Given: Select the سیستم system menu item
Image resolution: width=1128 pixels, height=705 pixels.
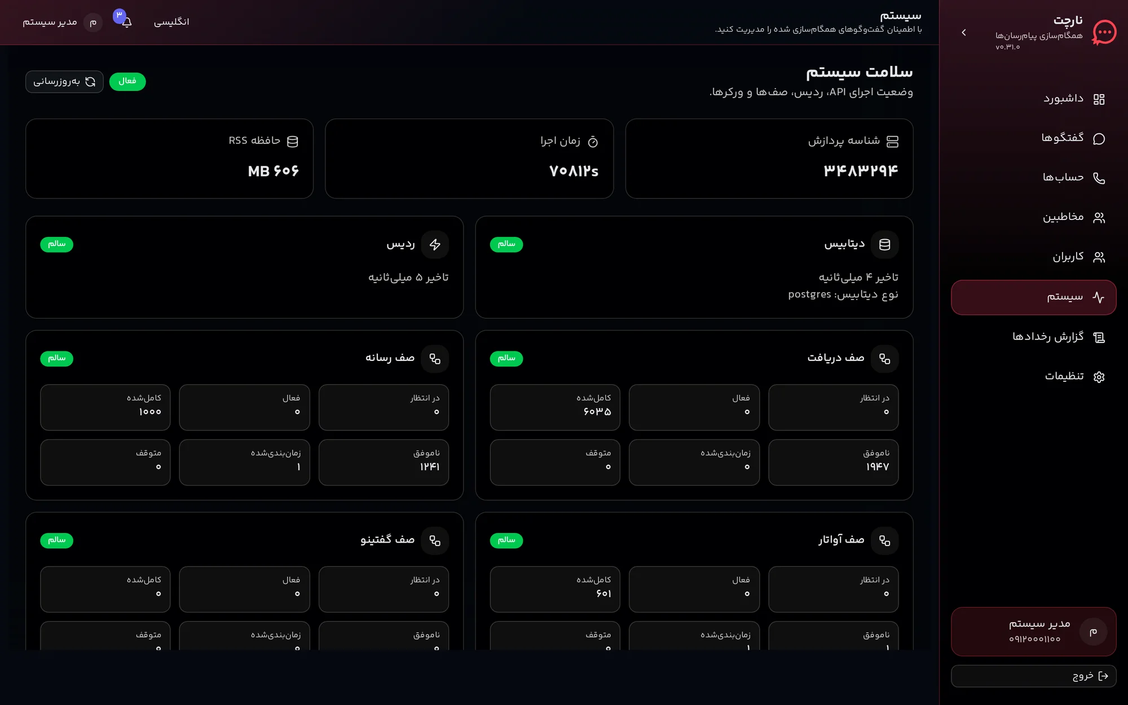Looking at the screenshot, I should click(1033, 297).
